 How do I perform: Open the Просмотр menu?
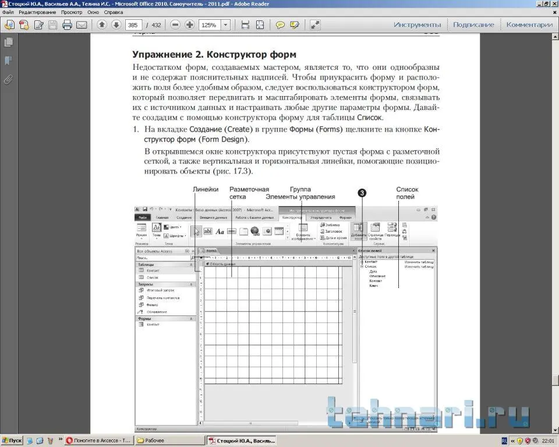click(x=71, y=12)
